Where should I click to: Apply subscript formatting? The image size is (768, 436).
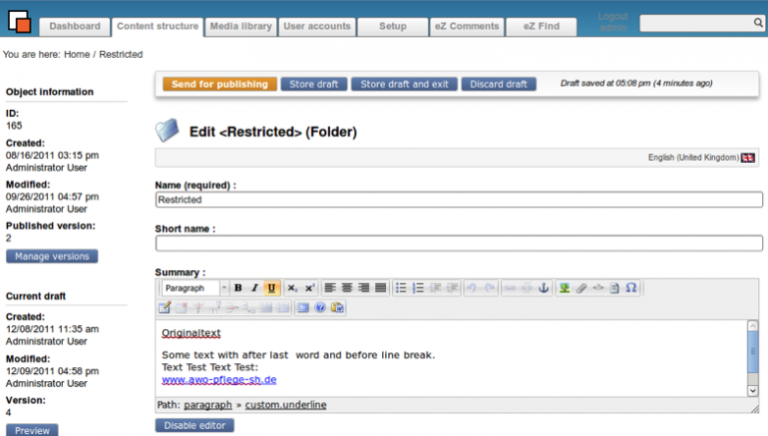tap(292, 288)
